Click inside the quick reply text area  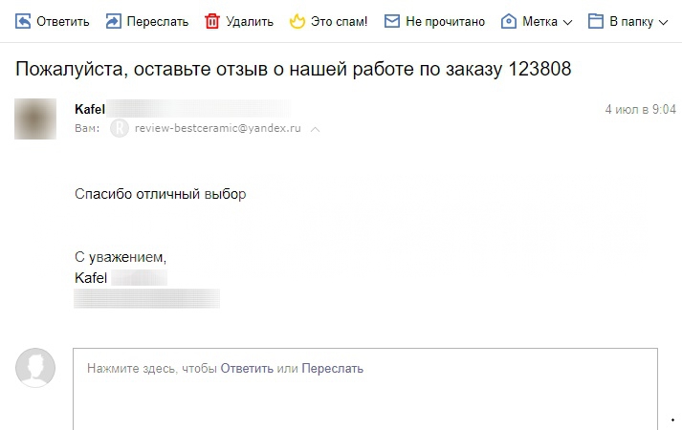coord(365,389)
